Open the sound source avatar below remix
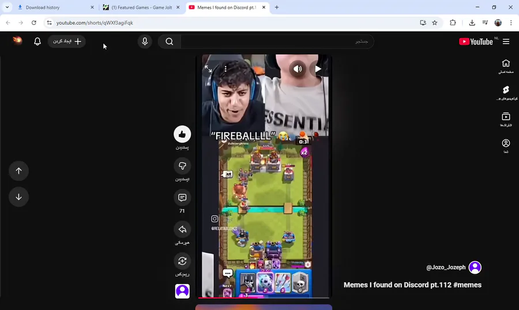Viewport: 519px width, 310px height. [182, 291]
